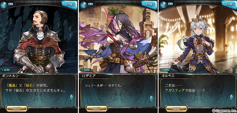Image resolution: width=237 pixels, height=113 pixels.
Task: Click the crystal next indicator in Orchis dialogue
Action: tap(231, 97)
